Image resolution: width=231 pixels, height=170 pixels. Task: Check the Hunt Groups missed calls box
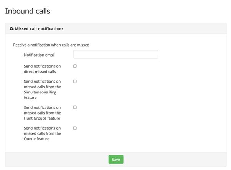pos(75,107)
